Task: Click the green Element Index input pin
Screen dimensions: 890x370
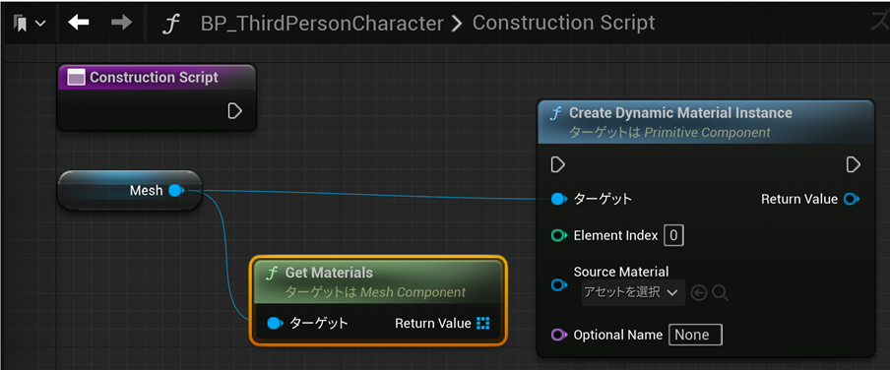Action: [559, 235]
